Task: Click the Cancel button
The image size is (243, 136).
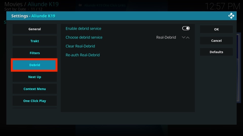Action: pos(216,41)
